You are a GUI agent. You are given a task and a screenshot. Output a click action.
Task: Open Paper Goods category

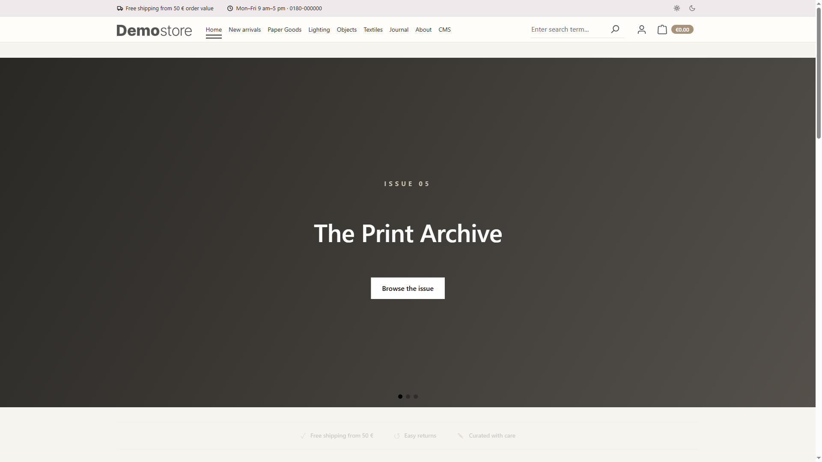click(284, 30)
